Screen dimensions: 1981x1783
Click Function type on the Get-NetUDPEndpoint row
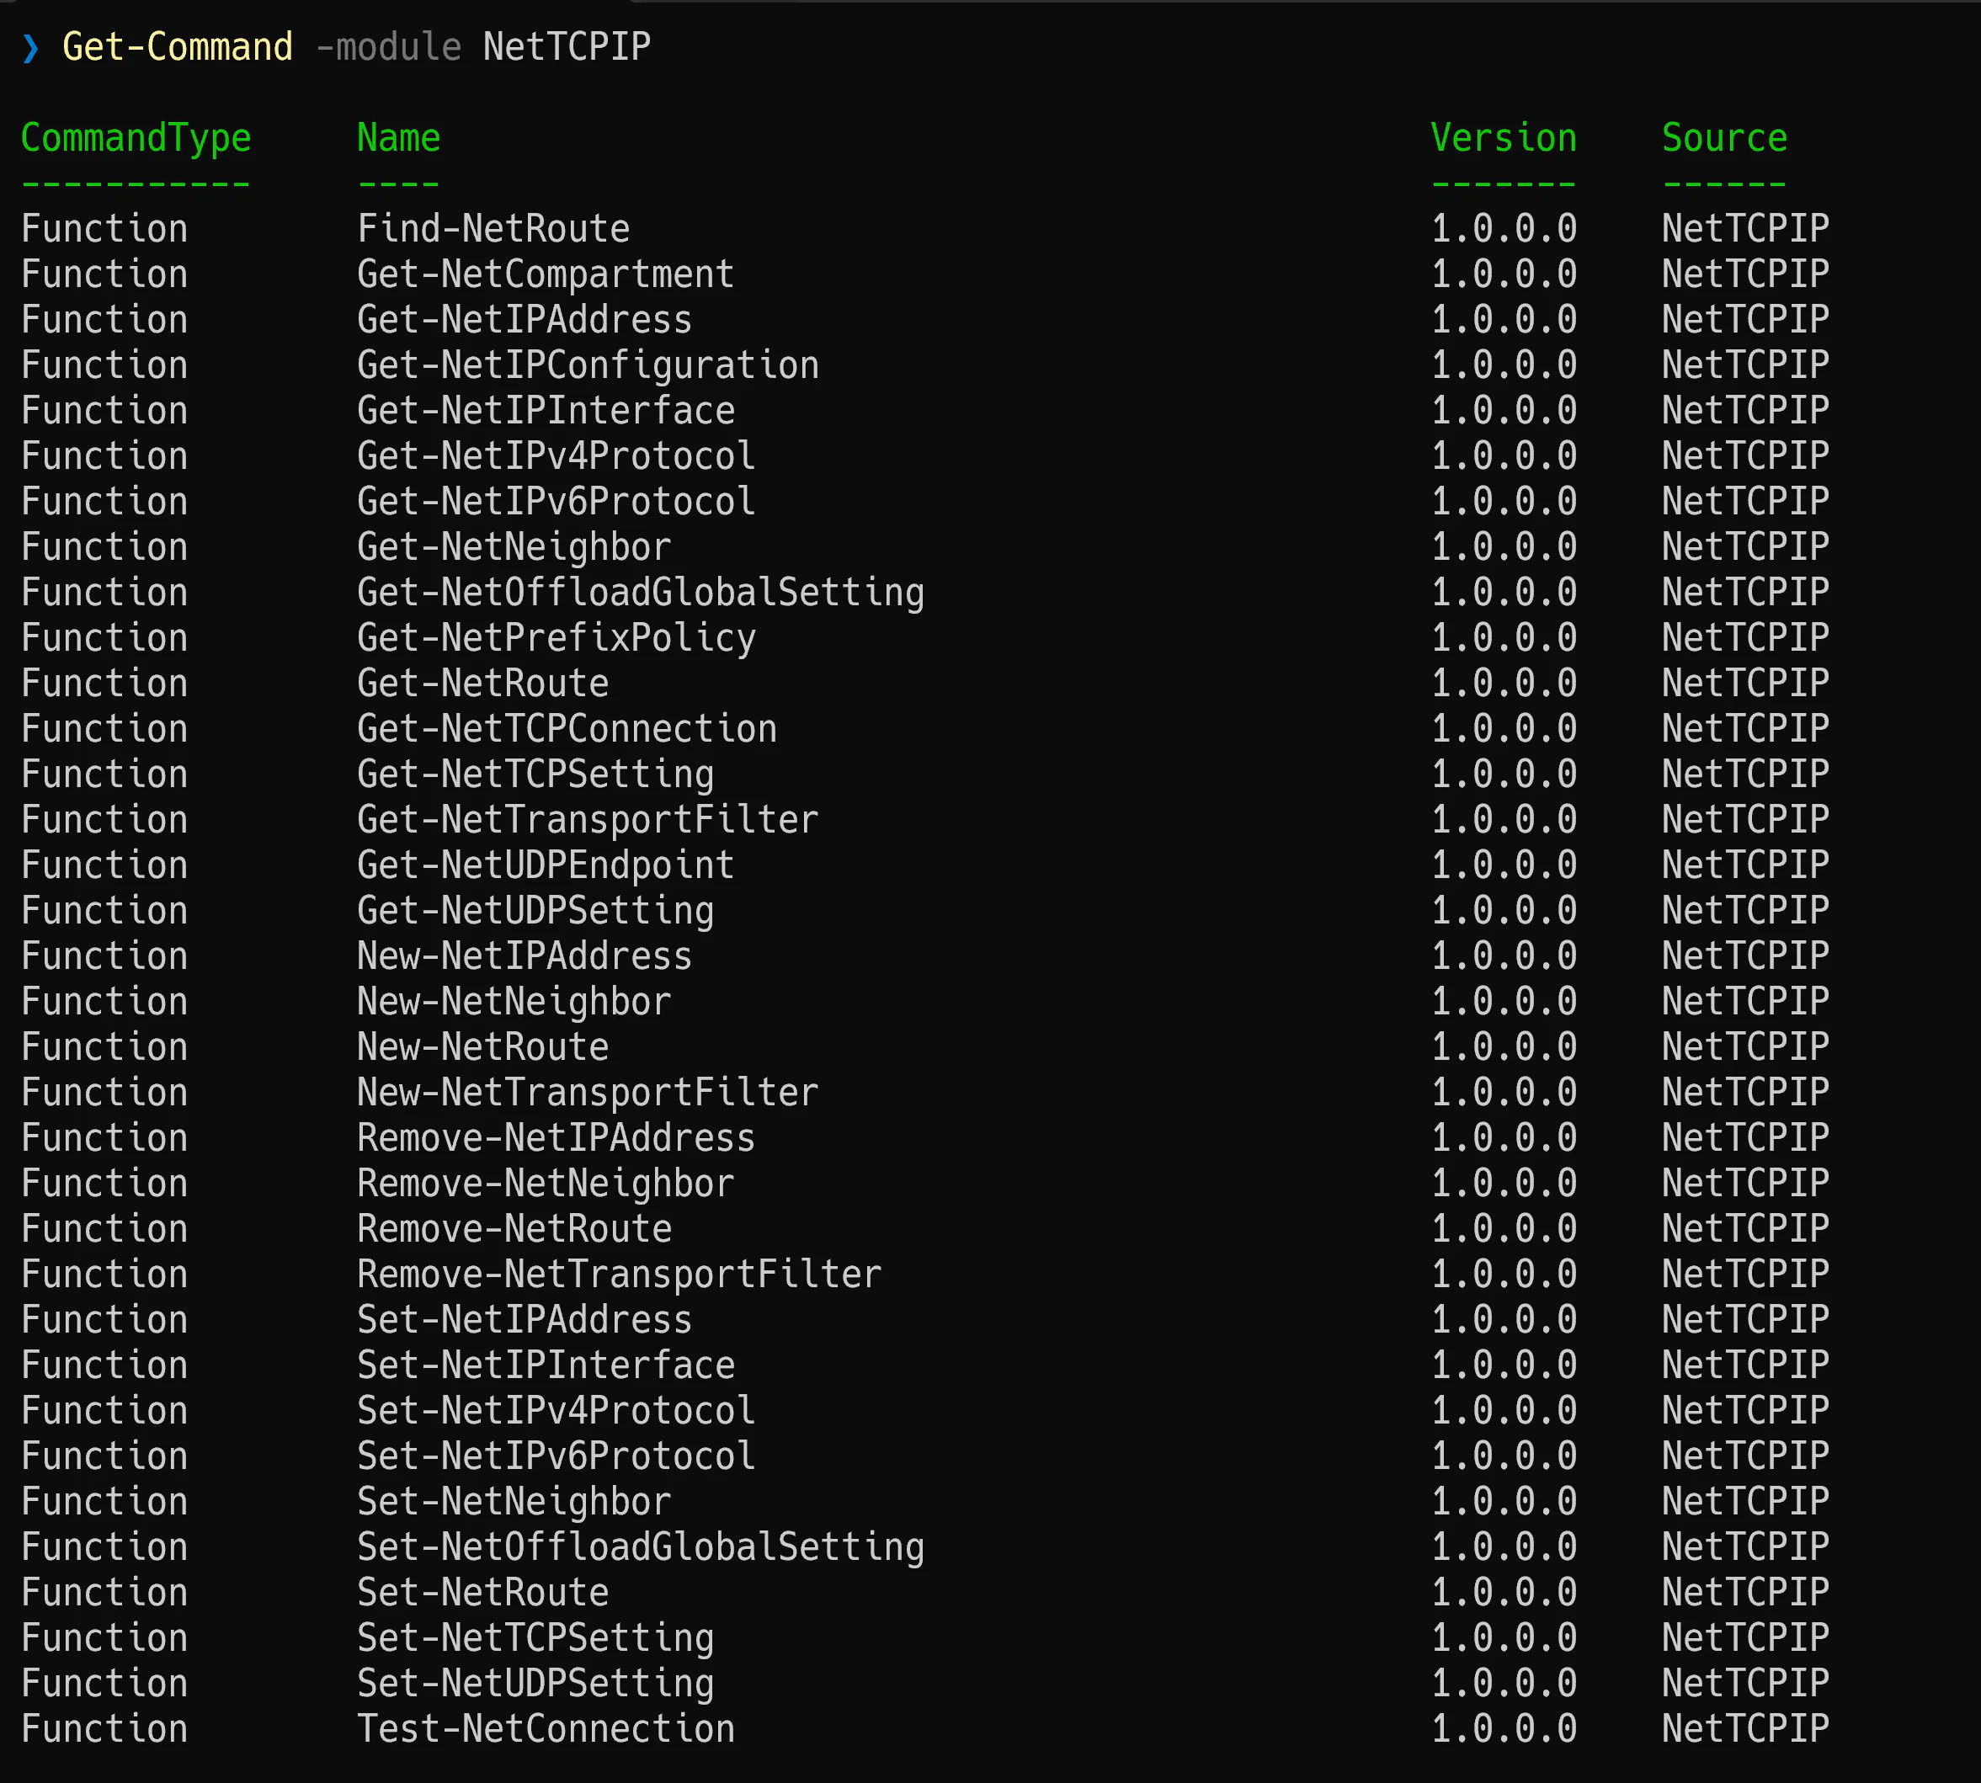click(x=105, y=865)
